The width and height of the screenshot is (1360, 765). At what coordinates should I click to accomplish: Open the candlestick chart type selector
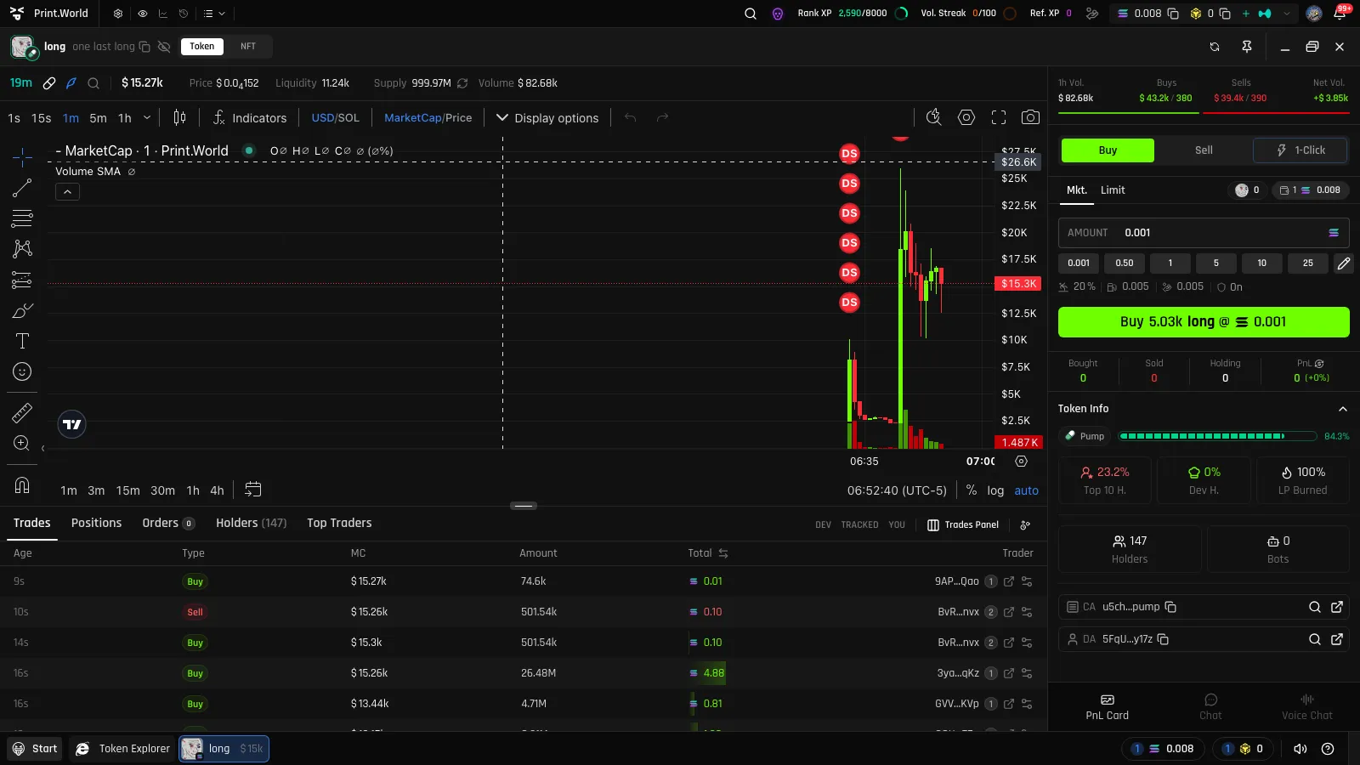[x=179, y=117]
